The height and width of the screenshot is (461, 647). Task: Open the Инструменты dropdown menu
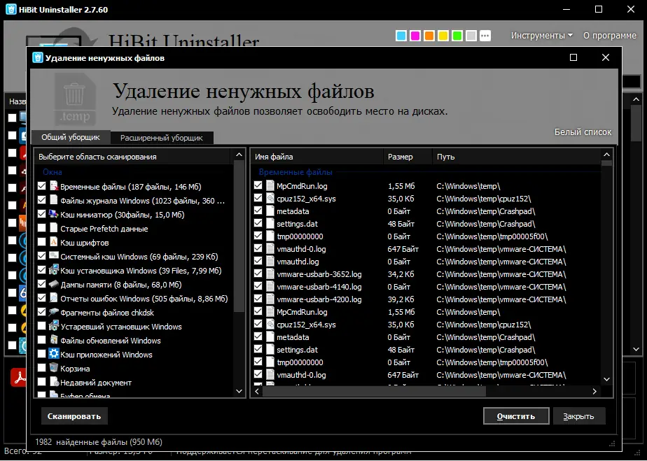coord(542,36)
